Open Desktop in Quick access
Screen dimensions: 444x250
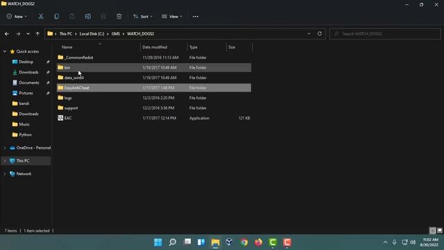26,62
